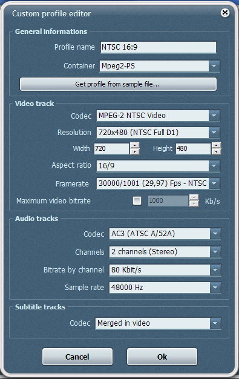
Task: Increase Width with the up arrow
Action: point(134,145)
